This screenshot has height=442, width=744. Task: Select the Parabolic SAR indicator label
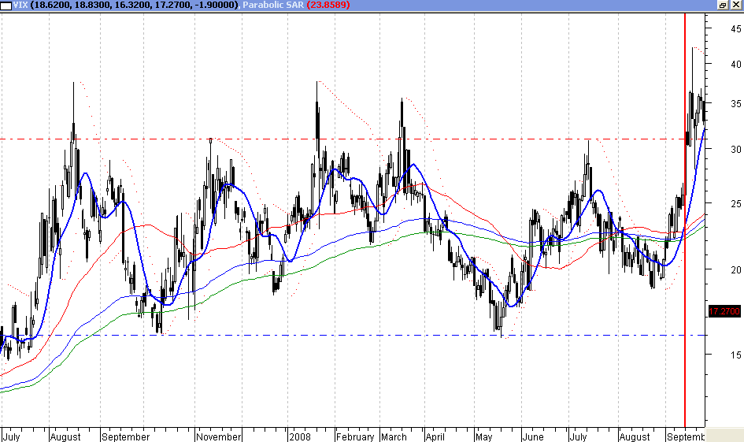(273, 5)
